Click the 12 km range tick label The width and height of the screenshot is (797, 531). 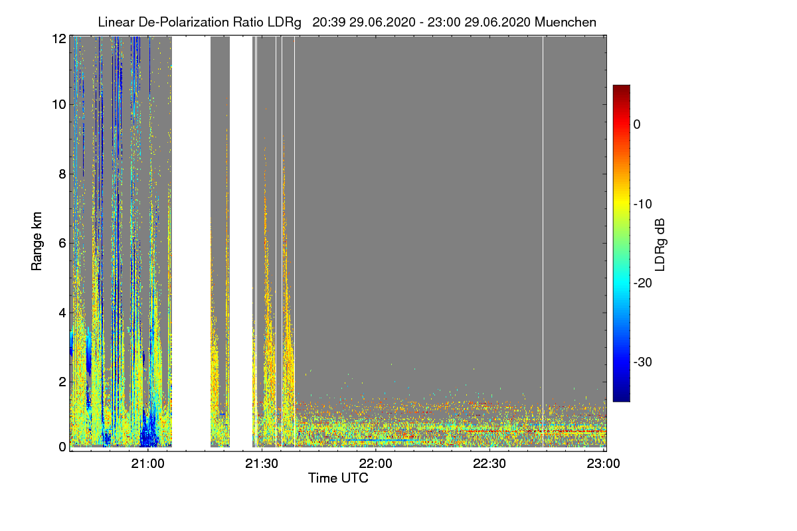point(58,38)
